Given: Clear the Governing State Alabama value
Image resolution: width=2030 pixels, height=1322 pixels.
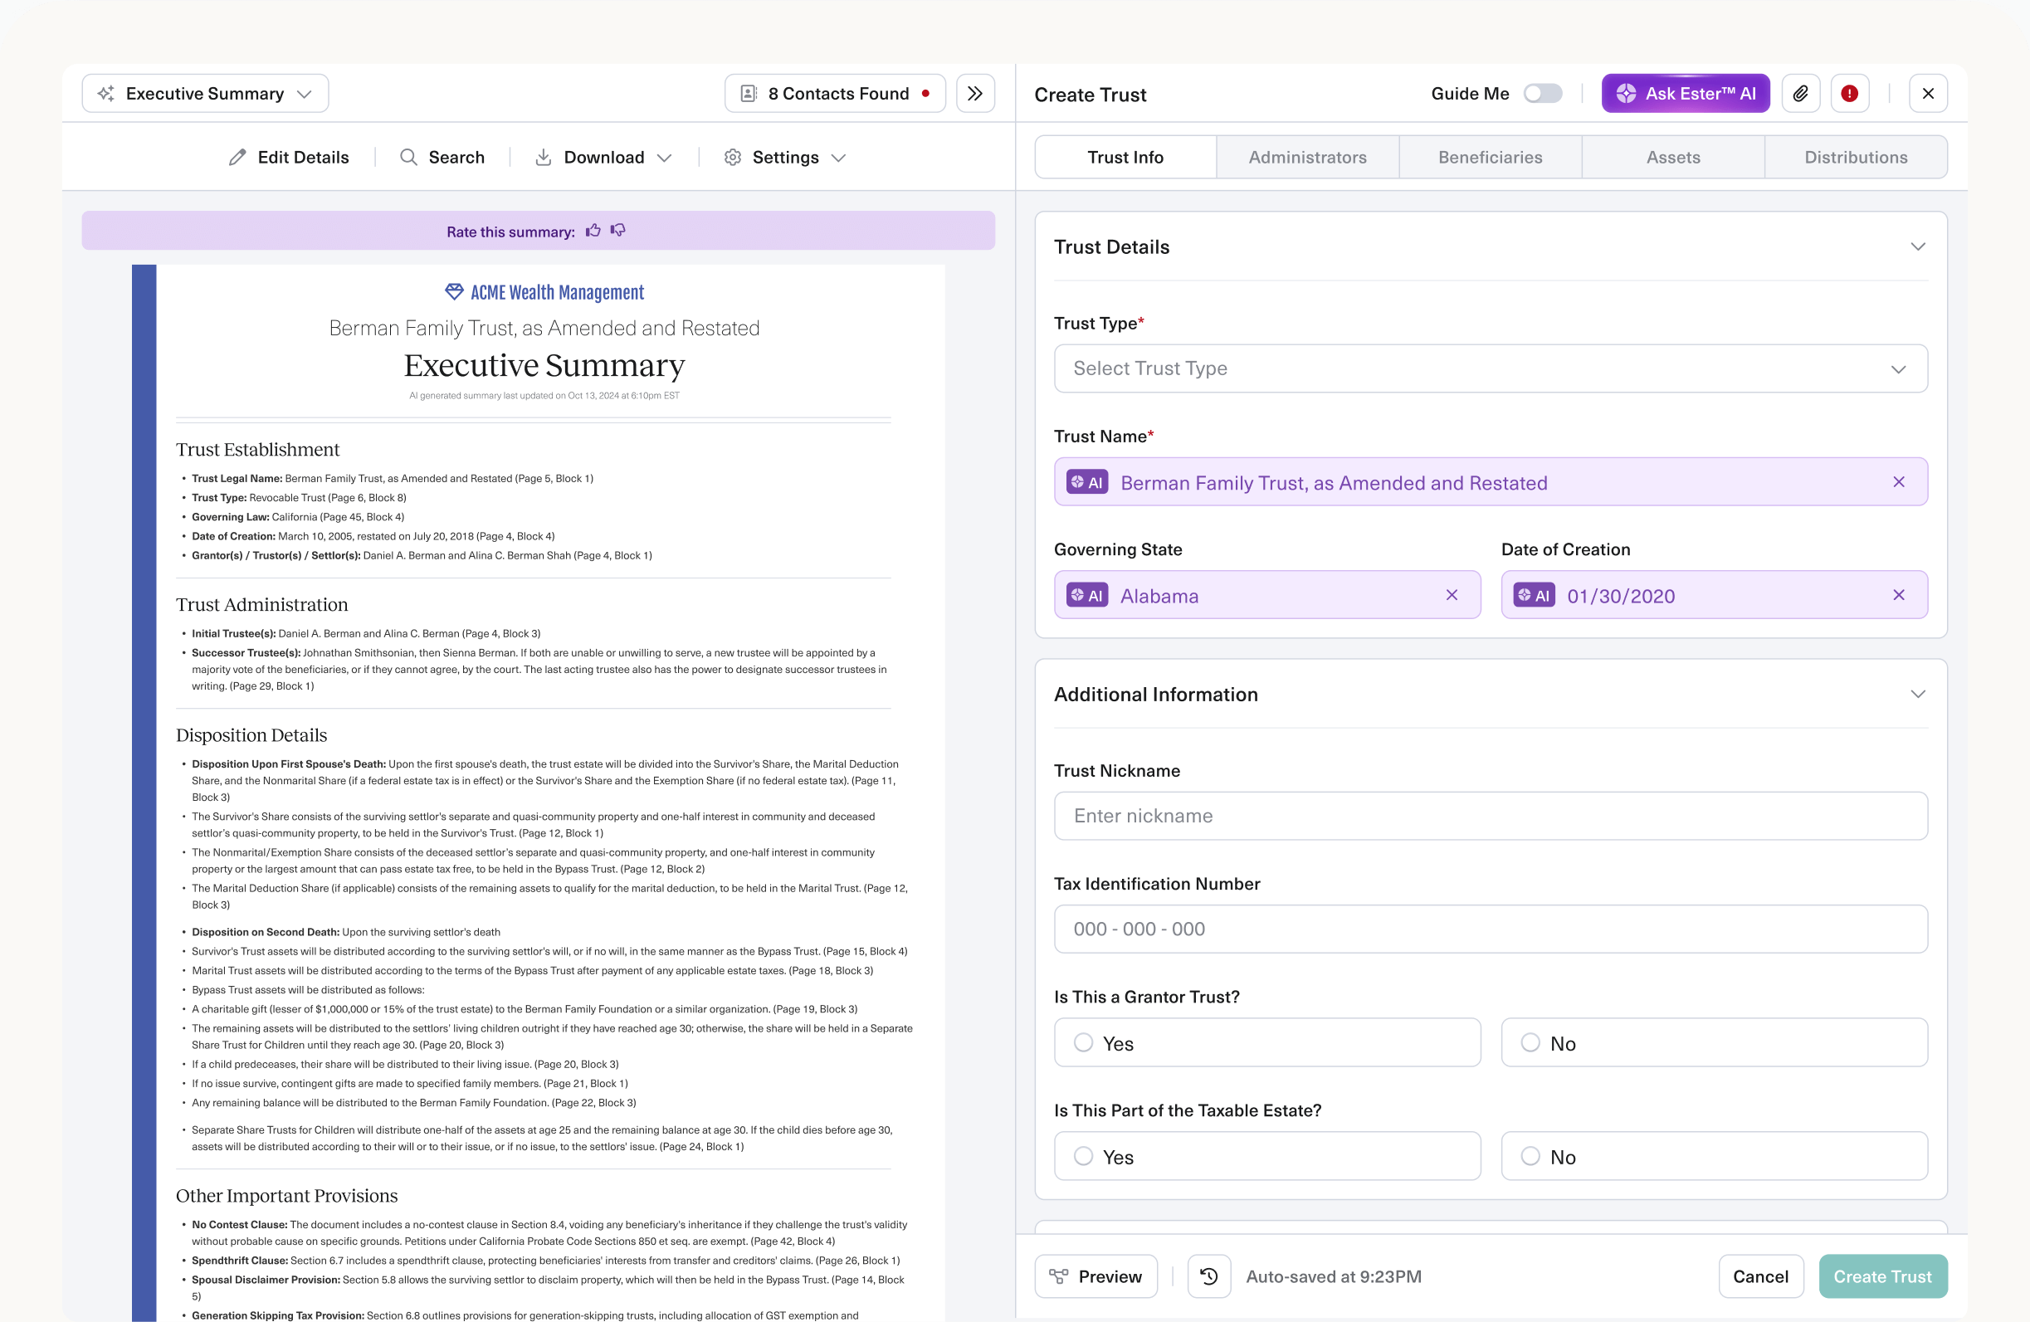Looking at the screenshot, I should (1452, 594).
